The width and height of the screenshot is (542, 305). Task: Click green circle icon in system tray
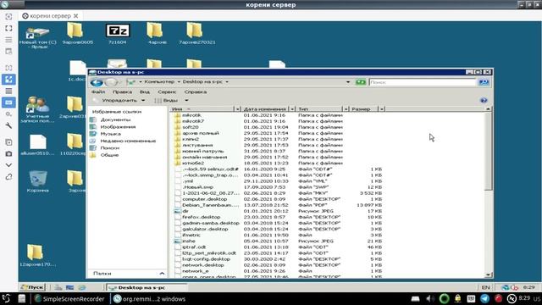pyautogui.click(x=444, y=298)
